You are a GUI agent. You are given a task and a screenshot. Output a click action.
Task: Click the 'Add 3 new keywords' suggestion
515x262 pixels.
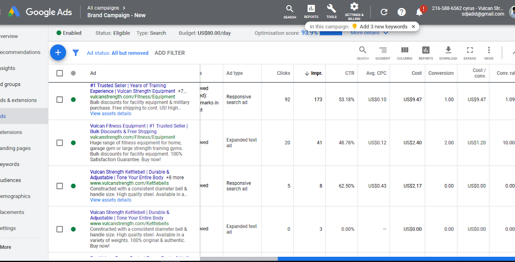tap(383, 27)
